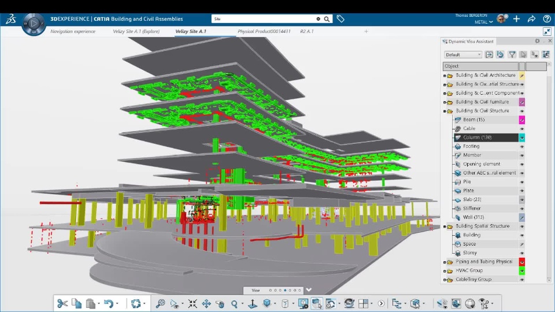Open the Default preset dropdown
This screenshot has width=555, height=312.
pyautogui.click(x=463, y=54)
